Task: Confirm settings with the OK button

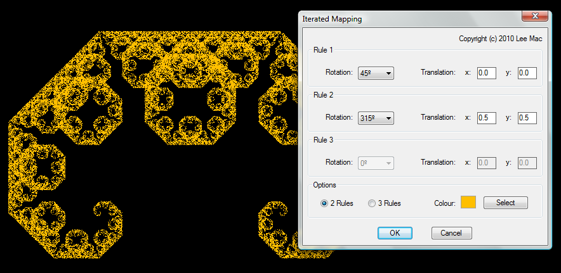Action: pos(395,232)
